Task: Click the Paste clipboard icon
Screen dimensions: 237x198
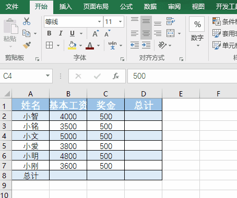Action: click(x=11, y=26)
